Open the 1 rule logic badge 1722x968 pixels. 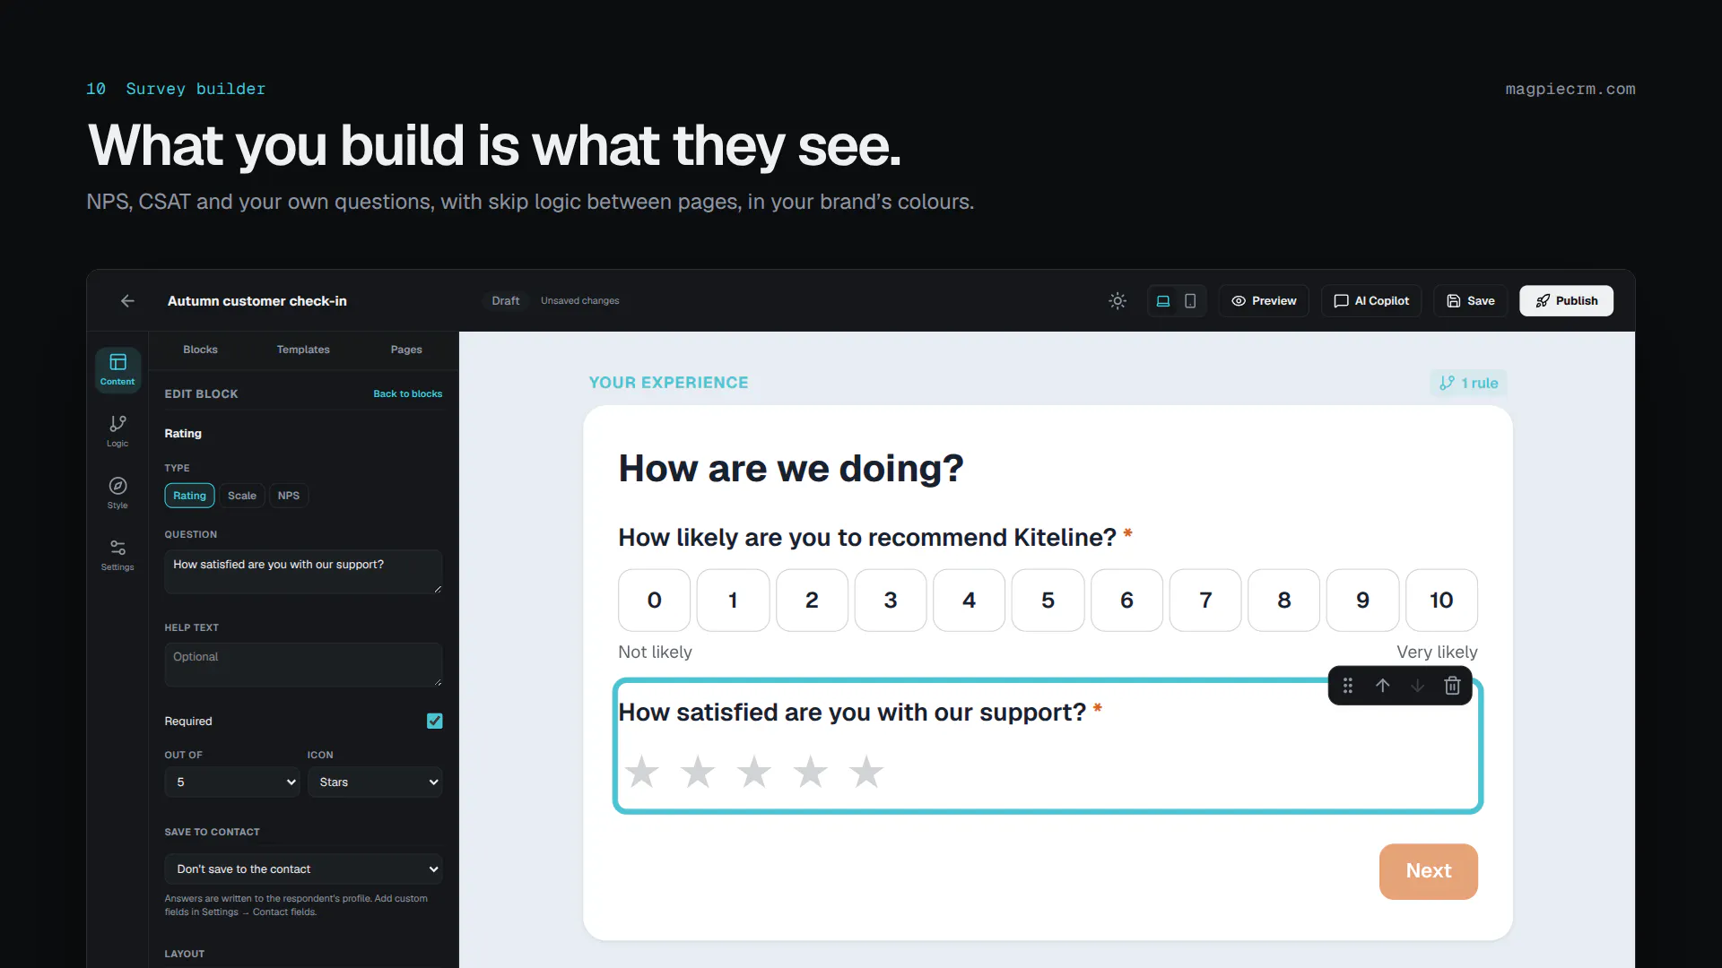click(1468, 383)
